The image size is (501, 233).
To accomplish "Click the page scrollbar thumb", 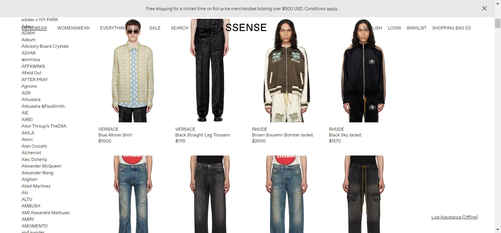I will tap(498, 23).
